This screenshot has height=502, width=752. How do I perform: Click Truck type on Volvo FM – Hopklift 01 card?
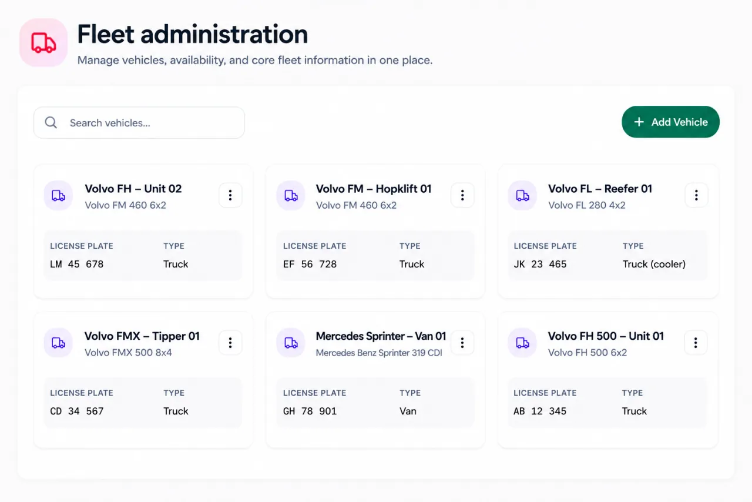click(412, 264)
